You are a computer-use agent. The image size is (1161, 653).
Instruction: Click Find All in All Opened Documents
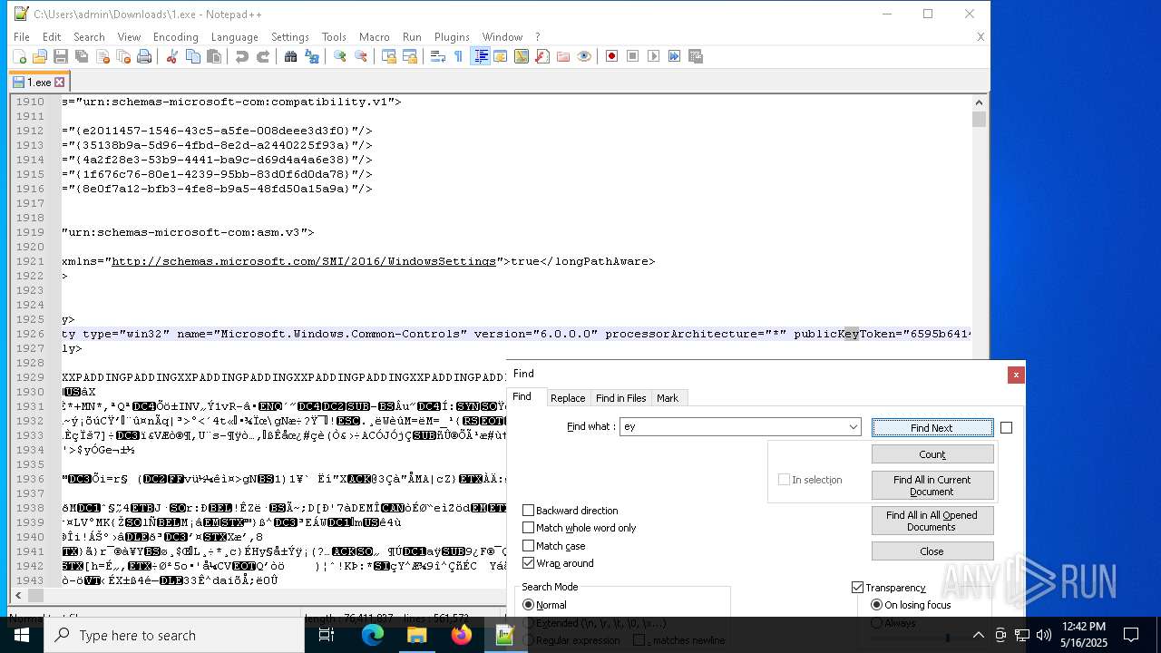[x=932, y=521]
